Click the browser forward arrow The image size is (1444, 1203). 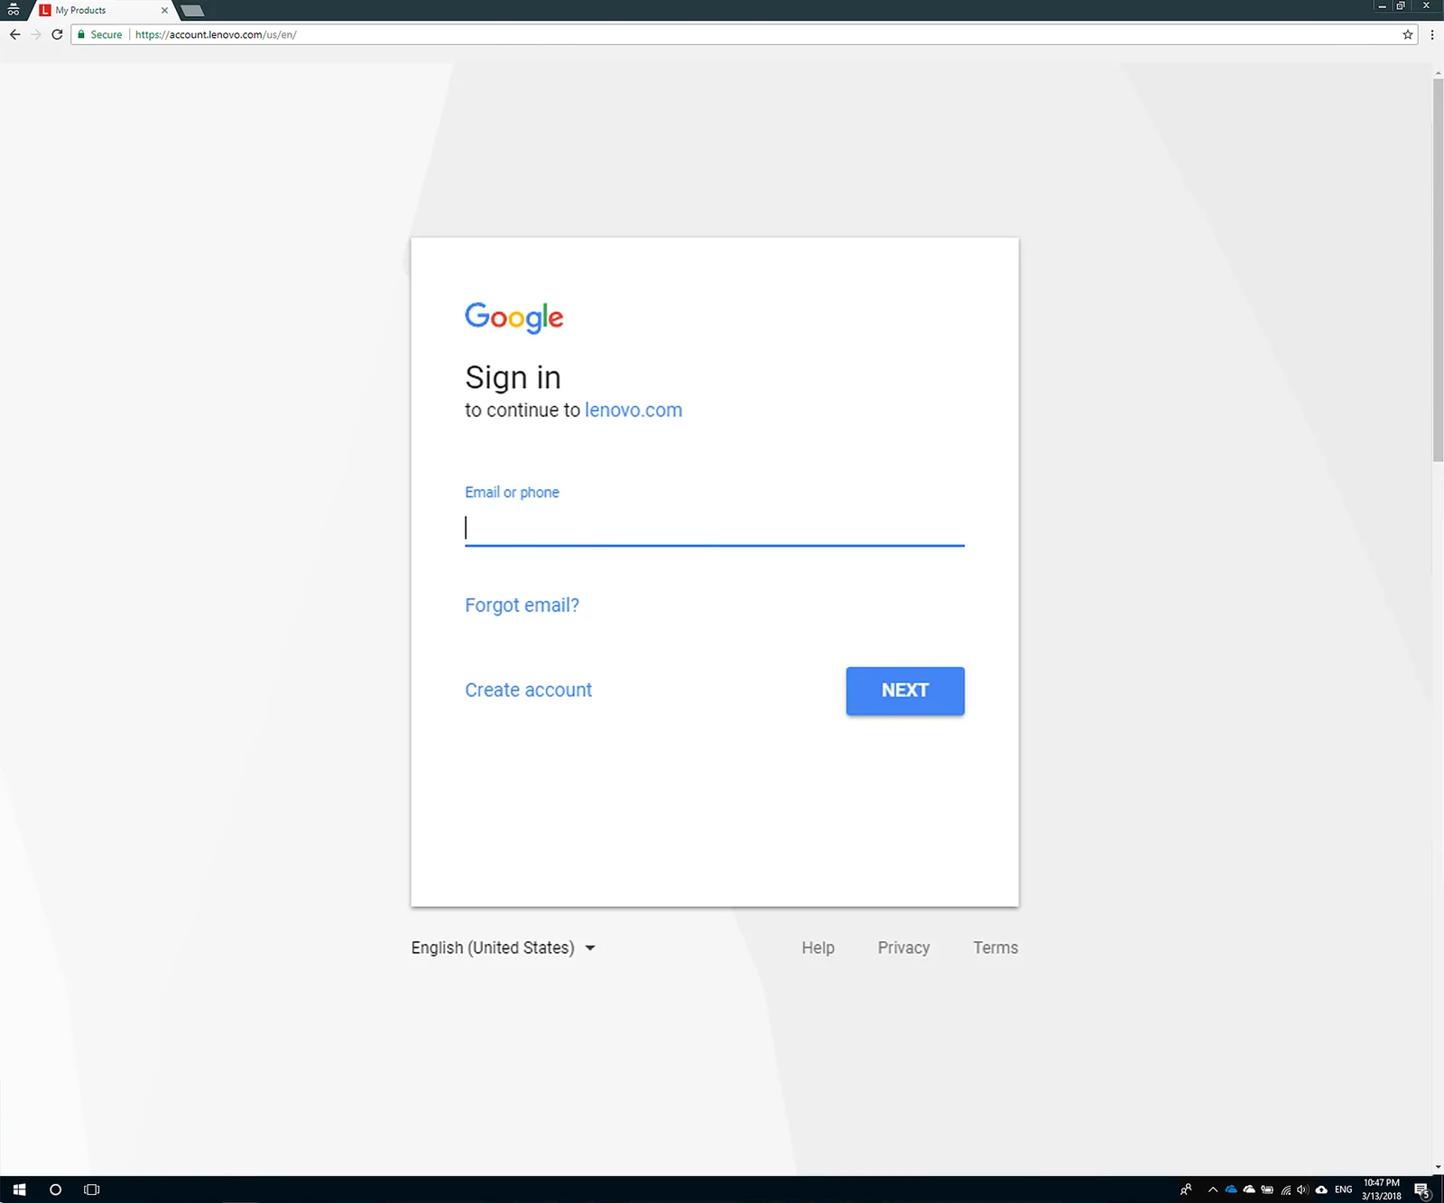click(x=36, y=34)
